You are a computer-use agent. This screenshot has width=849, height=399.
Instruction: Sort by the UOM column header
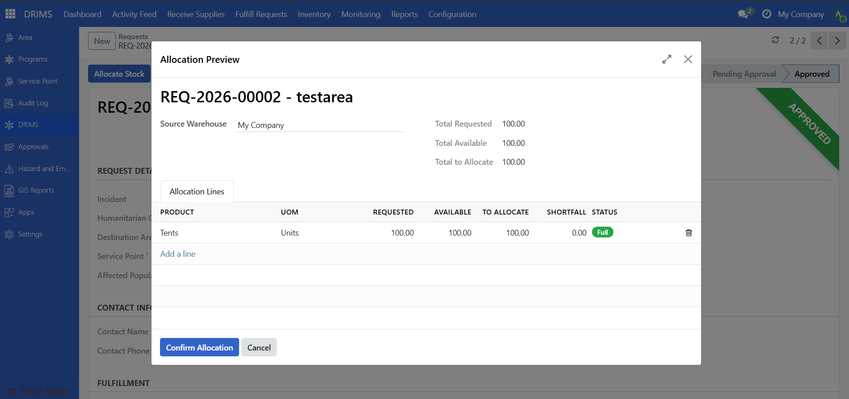[x=289, y=212]
